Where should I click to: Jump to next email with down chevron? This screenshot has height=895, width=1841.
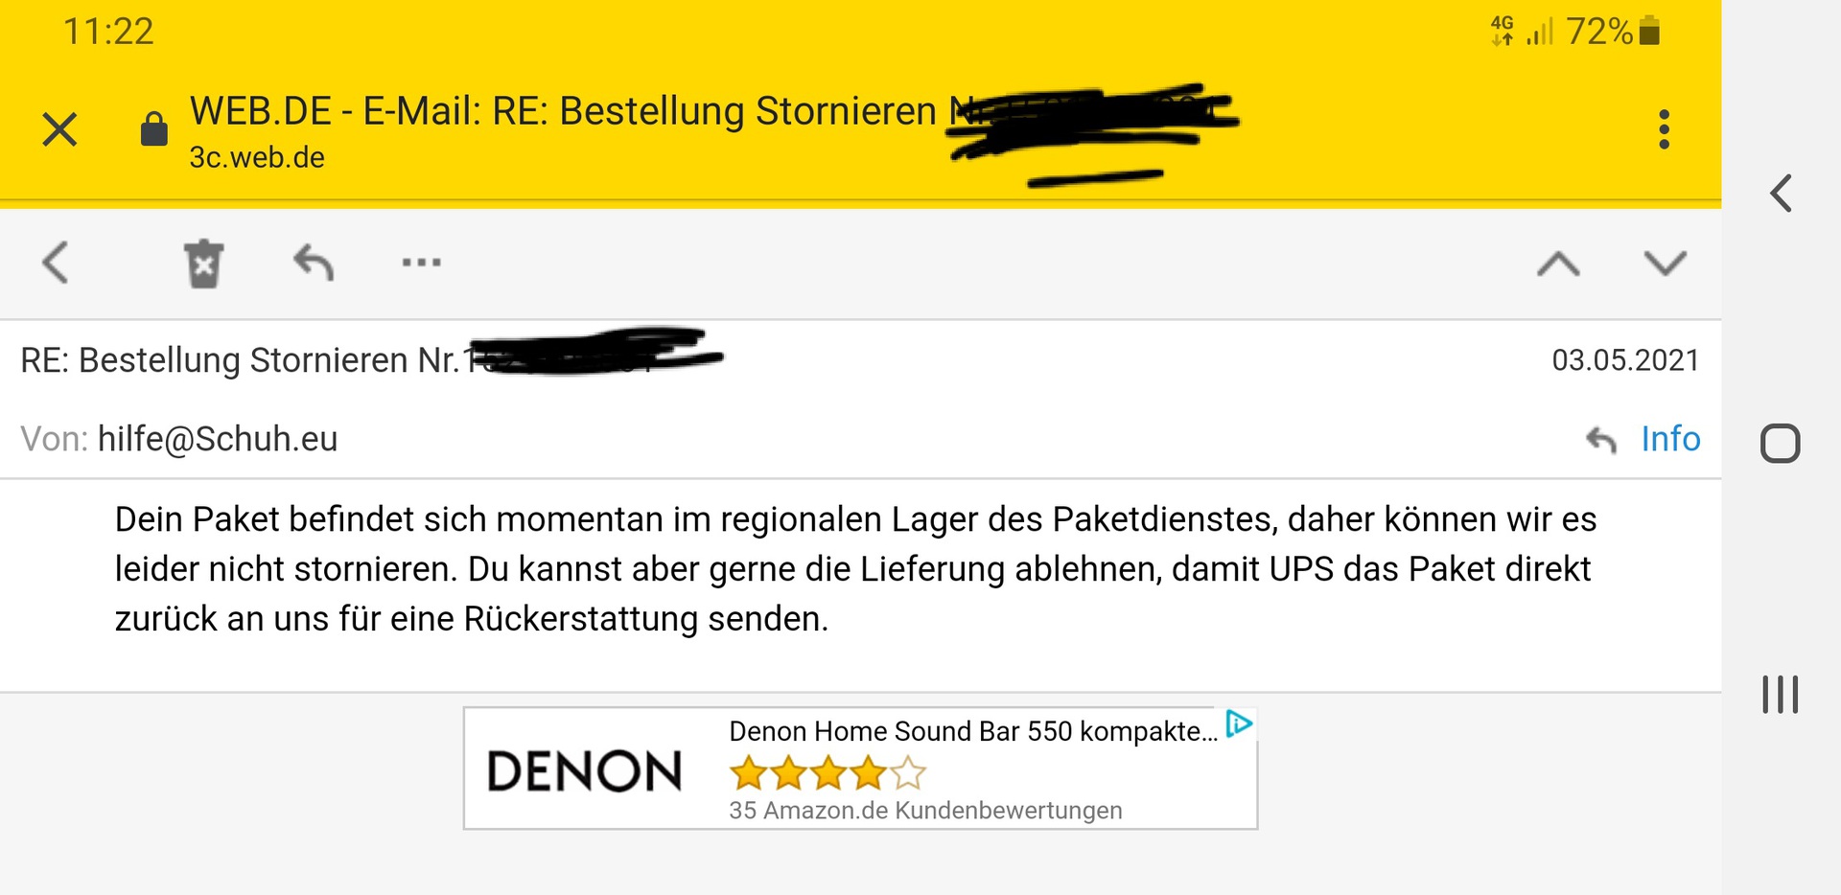point(1665,264)
